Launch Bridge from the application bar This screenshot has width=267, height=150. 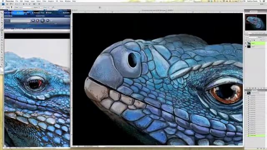(8, 4)
